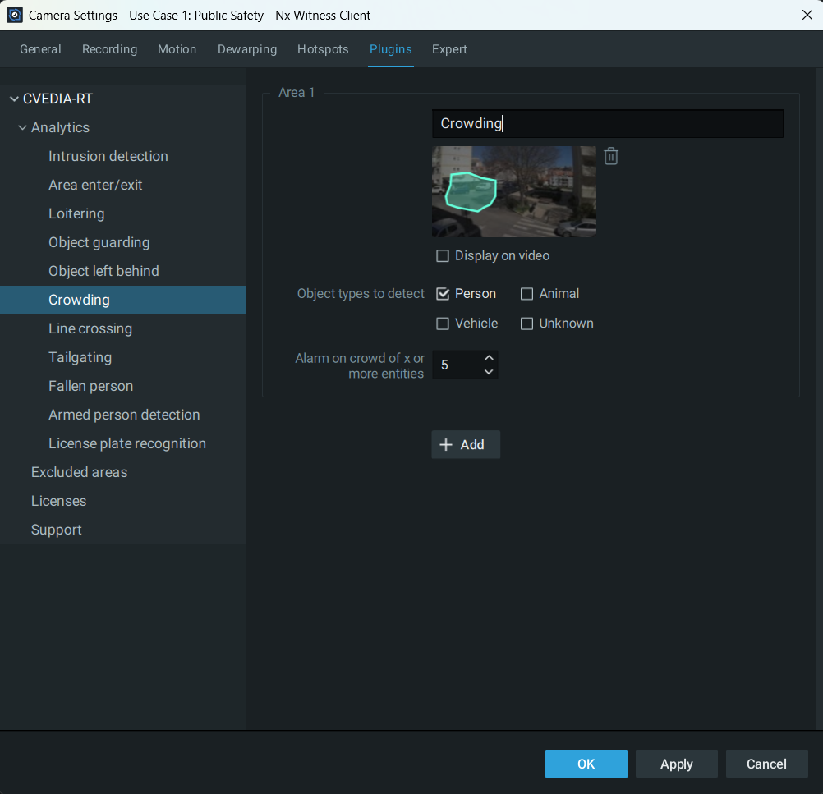Open the Expert tab

(x=449, y=49)
